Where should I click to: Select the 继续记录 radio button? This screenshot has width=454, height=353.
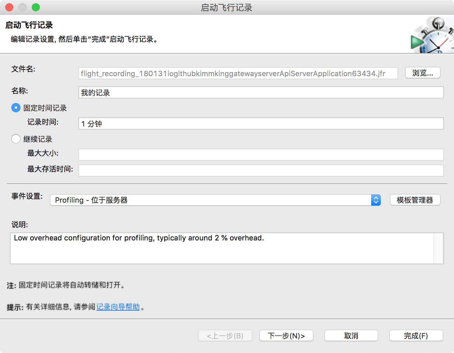tap(16, 139)
